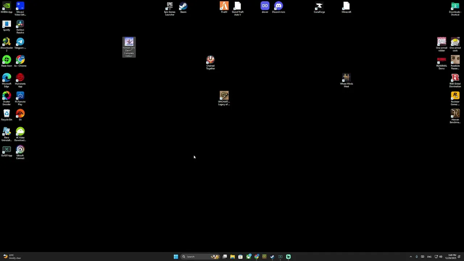Open the Windows Start menu
Screen dimensions: 464x261
(x=176, y=257)
